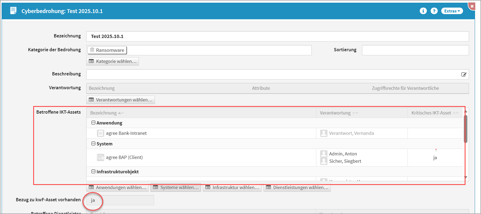481x214 pixels.
Task: Click the info icon in header
Action: (x=423, y=11)
